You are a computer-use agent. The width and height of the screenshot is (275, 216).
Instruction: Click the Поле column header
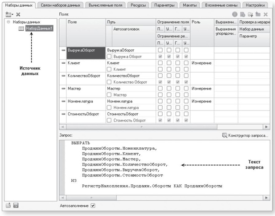coord(86,33)
